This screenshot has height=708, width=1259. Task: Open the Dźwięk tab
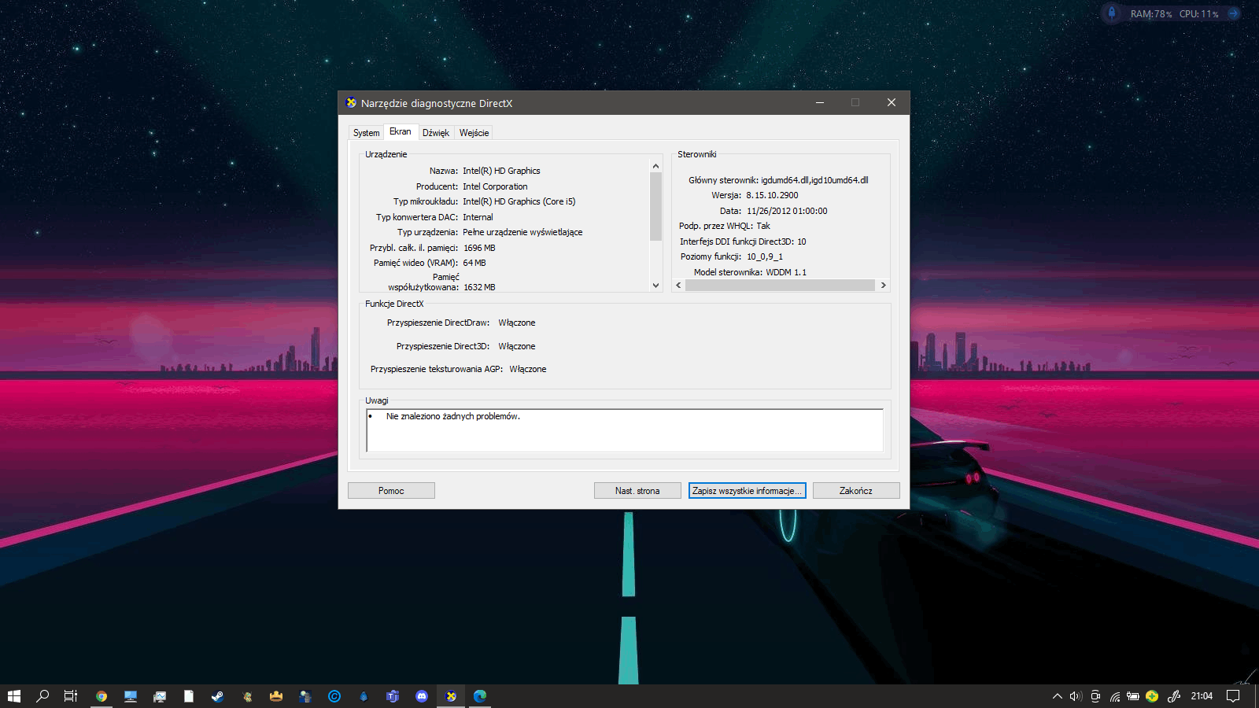[x=436, y=133]
